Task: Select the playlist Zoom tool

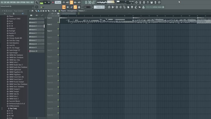Action: (x=53, y=11)
